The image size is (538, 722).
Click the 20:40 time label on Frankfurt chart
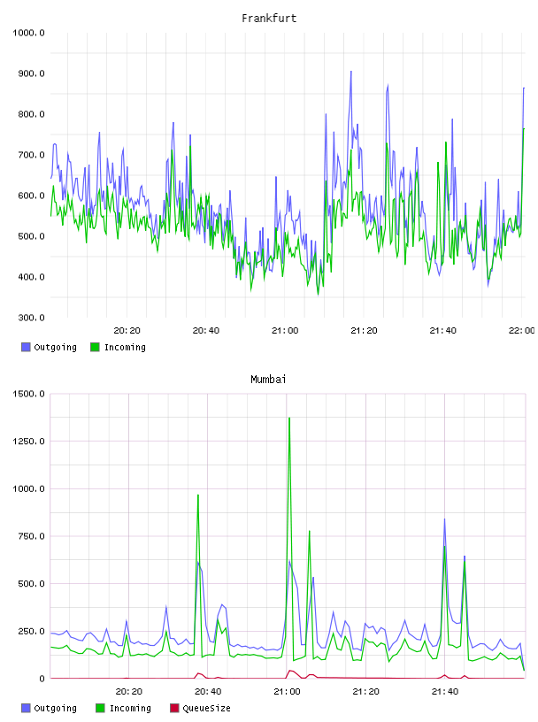coord(206,330)
